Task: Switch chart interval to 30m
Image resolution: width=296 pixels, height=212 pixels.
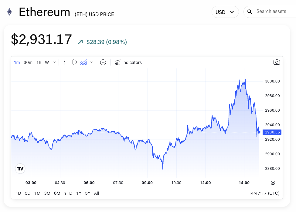Action: point(28,62)
